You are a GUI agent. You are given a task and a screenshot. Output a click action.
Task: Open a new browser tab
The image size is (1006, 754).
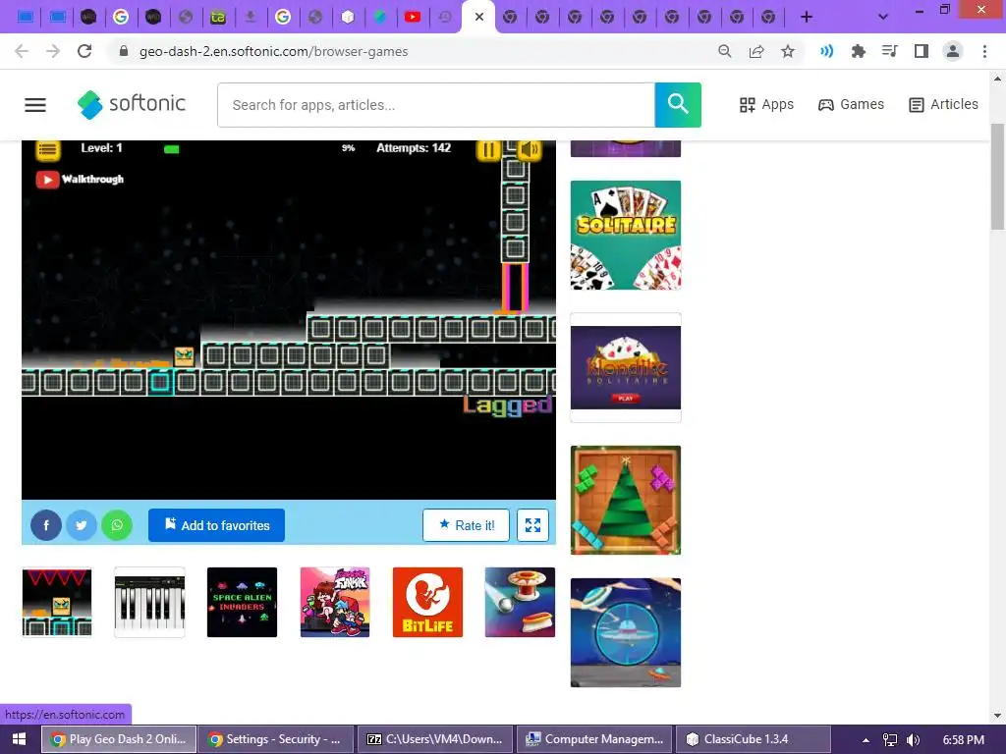(807, 18)
